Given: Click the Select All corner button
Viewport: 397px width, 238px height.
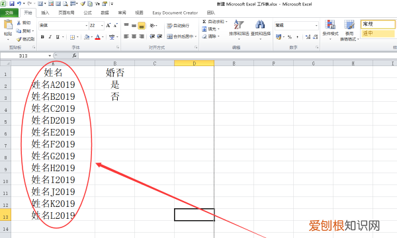Looking at the screenshot, I should [5, 63].
